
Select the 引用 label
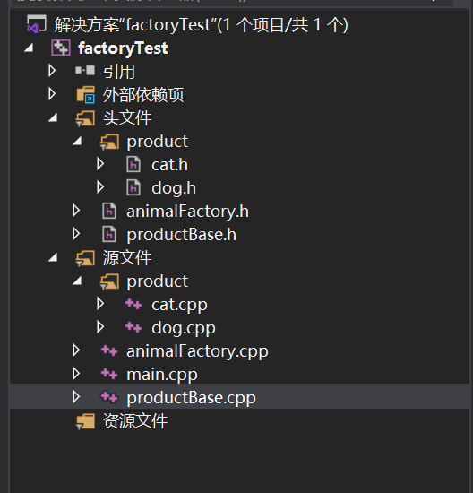click(x=119, y=72)
